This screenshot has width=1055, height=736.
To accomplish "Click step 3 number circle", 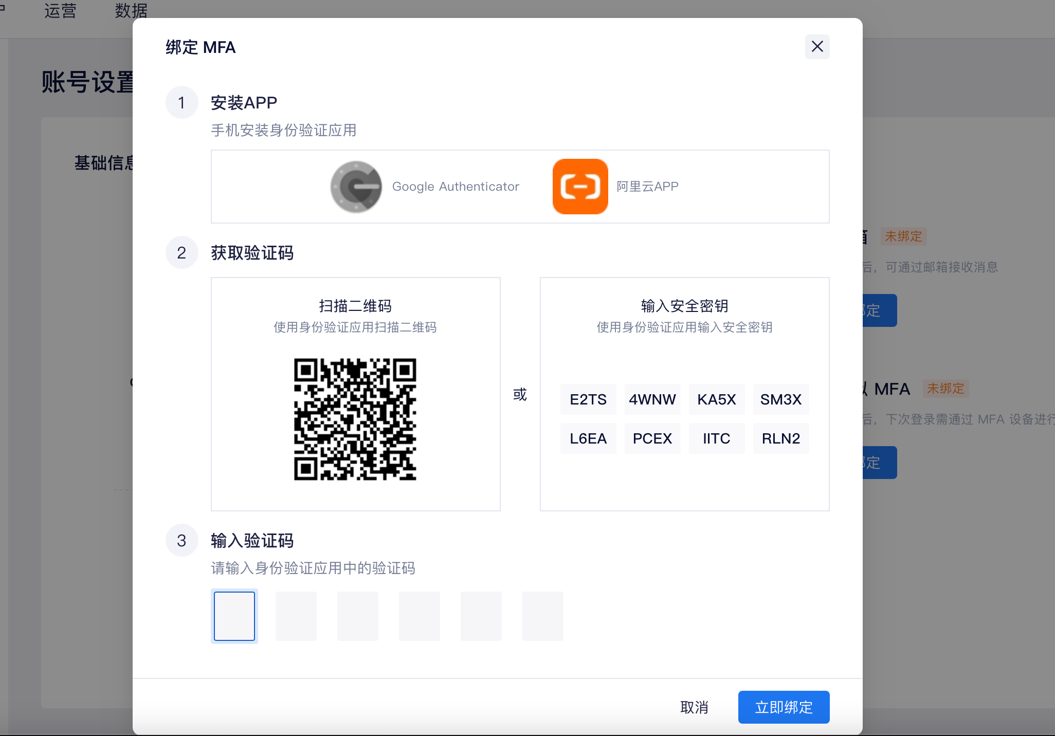I will [x=181, y=540].
